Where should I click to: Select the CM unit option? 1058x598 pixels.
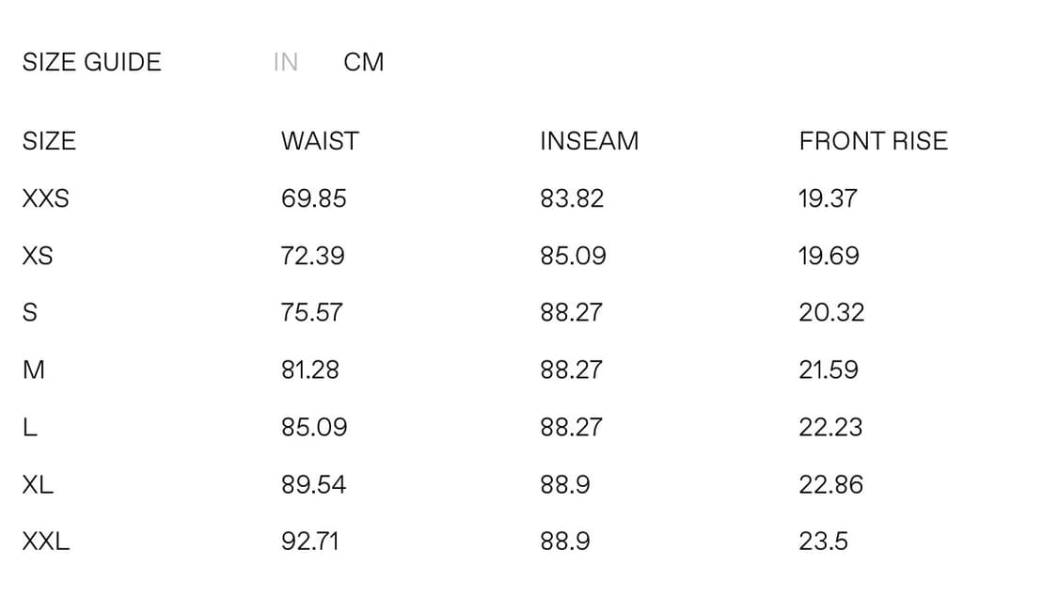pyautogui.click(x=364, y=62)
